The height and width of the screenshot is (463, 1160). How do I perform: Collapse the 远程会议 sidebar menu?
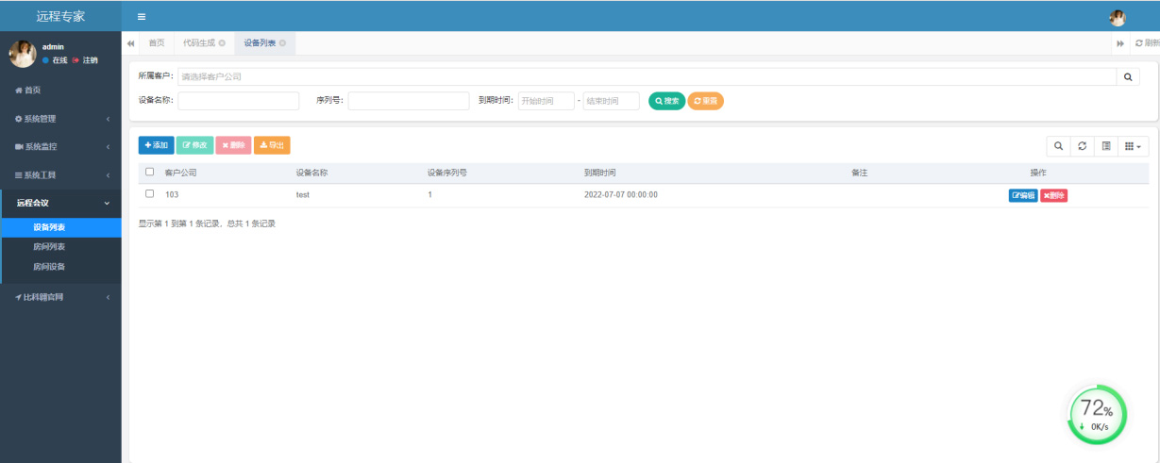pyautogui.click(x=60, y=203)
